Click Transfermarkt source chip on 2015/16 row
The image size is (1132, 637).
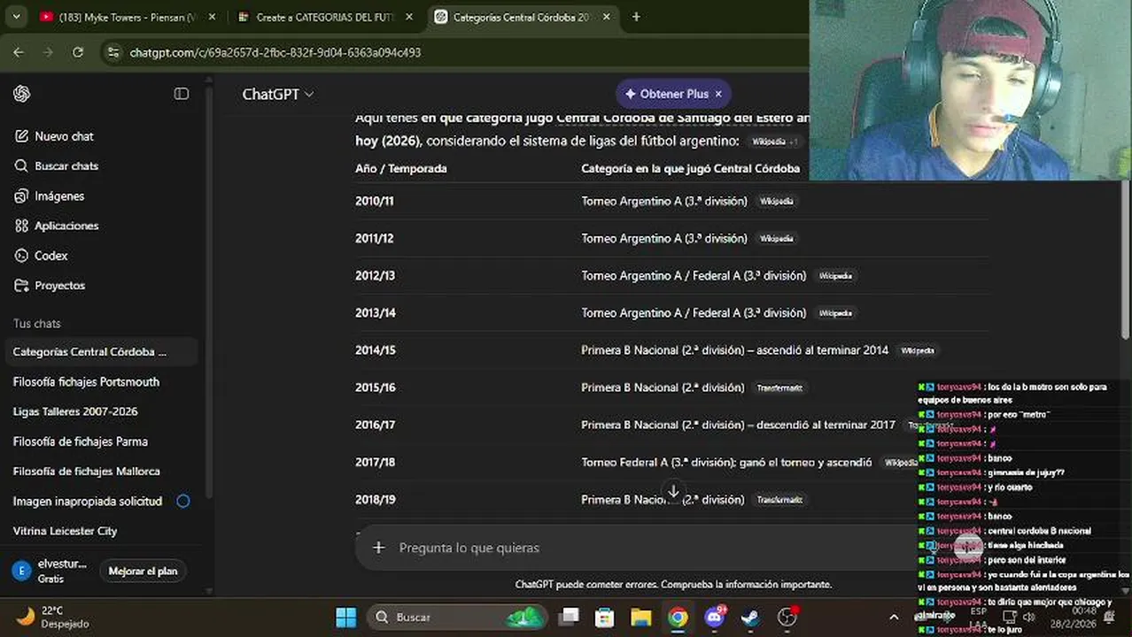pos(779,388)
